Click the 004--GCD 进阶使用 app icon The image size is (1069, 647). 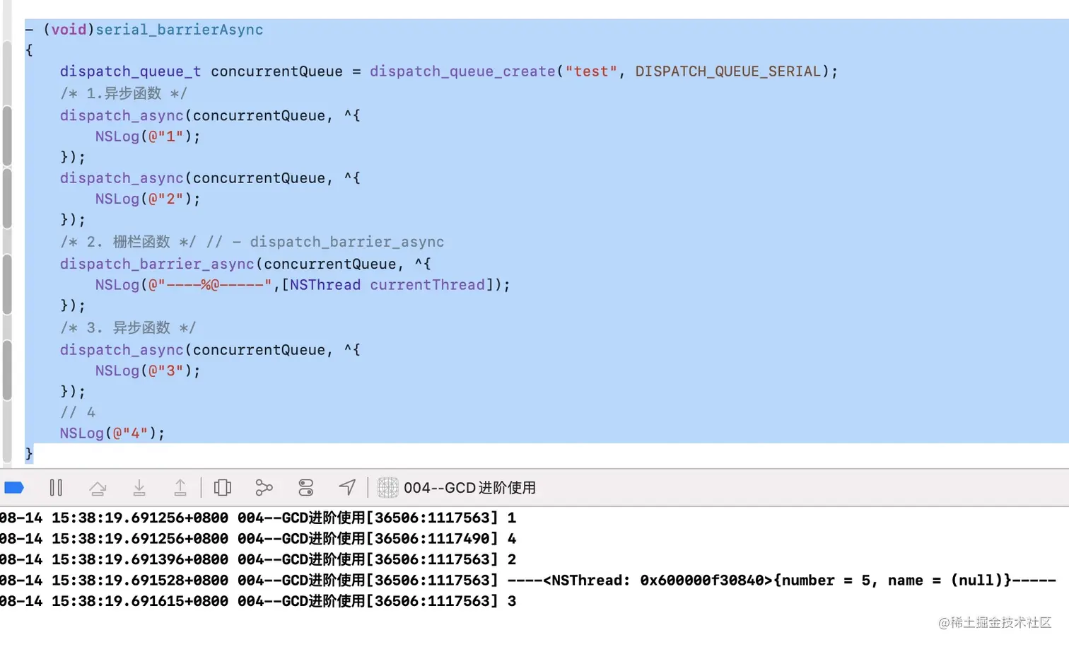388,487
